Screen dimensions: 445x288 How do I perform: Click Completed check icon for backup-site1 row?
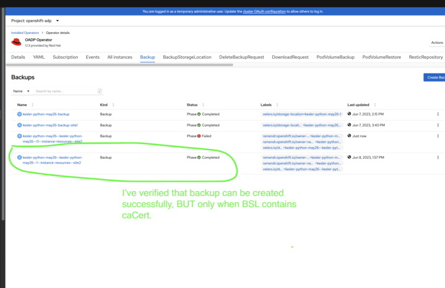pyautogui.click(x=199, y=125)
